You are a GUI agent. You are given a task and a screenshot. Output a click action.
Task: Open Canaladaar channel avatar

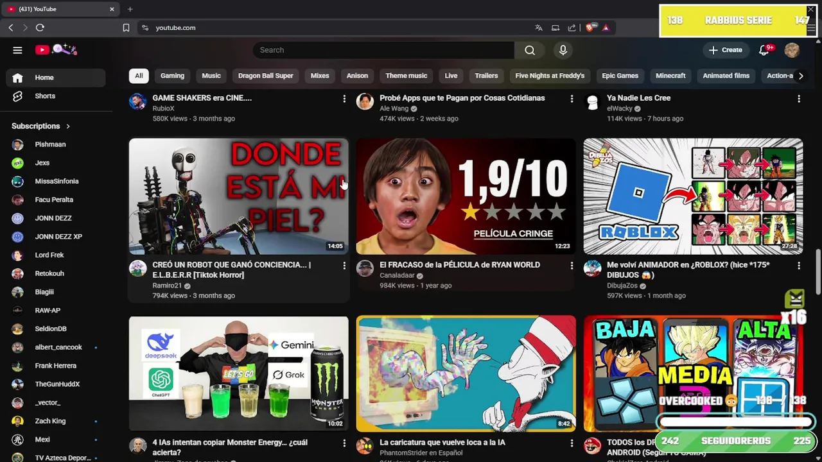[365, 268]
